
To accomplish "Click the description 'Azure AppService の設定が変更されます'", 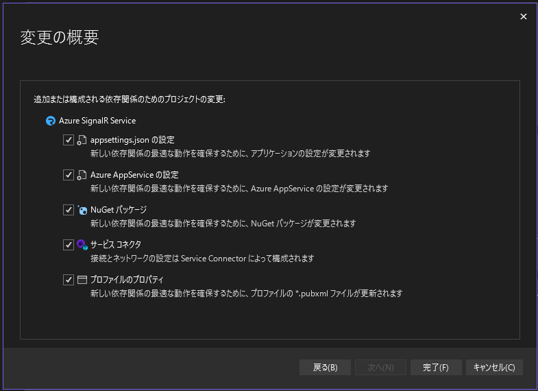I will tap(239, 189).
